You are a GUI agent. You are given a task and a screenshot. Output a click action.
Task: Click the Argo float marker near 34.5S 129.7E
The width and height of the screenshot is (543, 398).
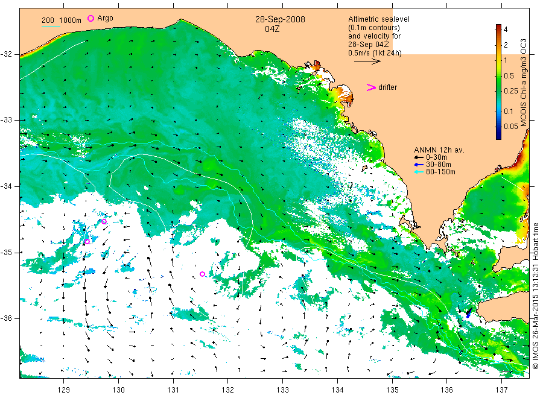104,221
